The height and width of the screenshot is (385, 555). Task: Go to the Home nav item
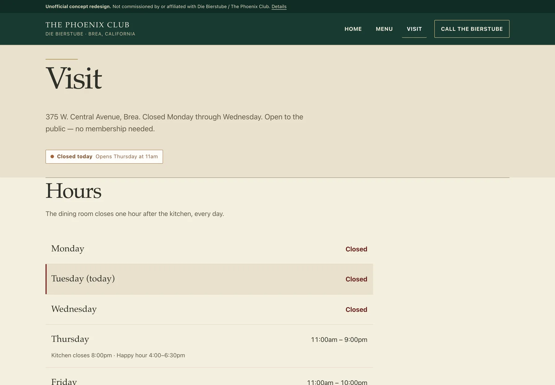click(353, 29)
